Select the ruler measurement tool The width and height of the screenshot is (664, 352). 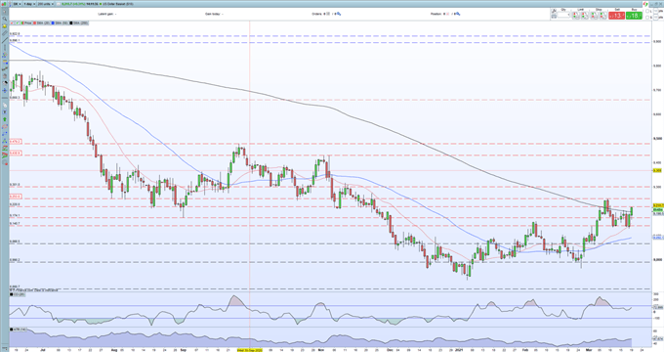coord(5,33)
